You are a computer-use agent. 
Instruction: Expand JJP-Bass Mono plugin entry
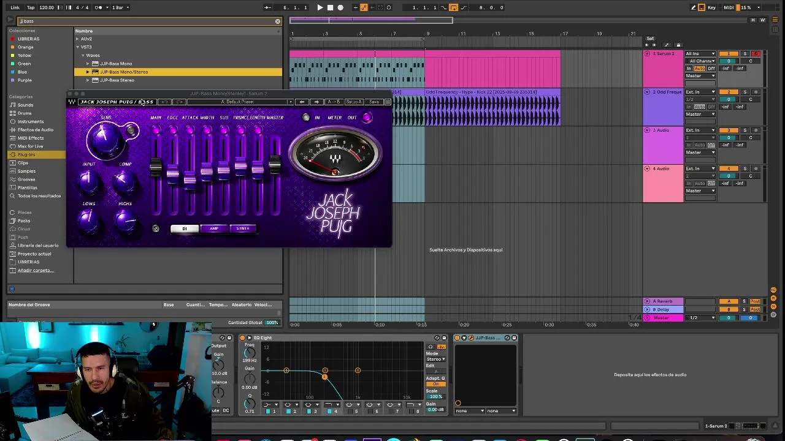coord(88,64)
